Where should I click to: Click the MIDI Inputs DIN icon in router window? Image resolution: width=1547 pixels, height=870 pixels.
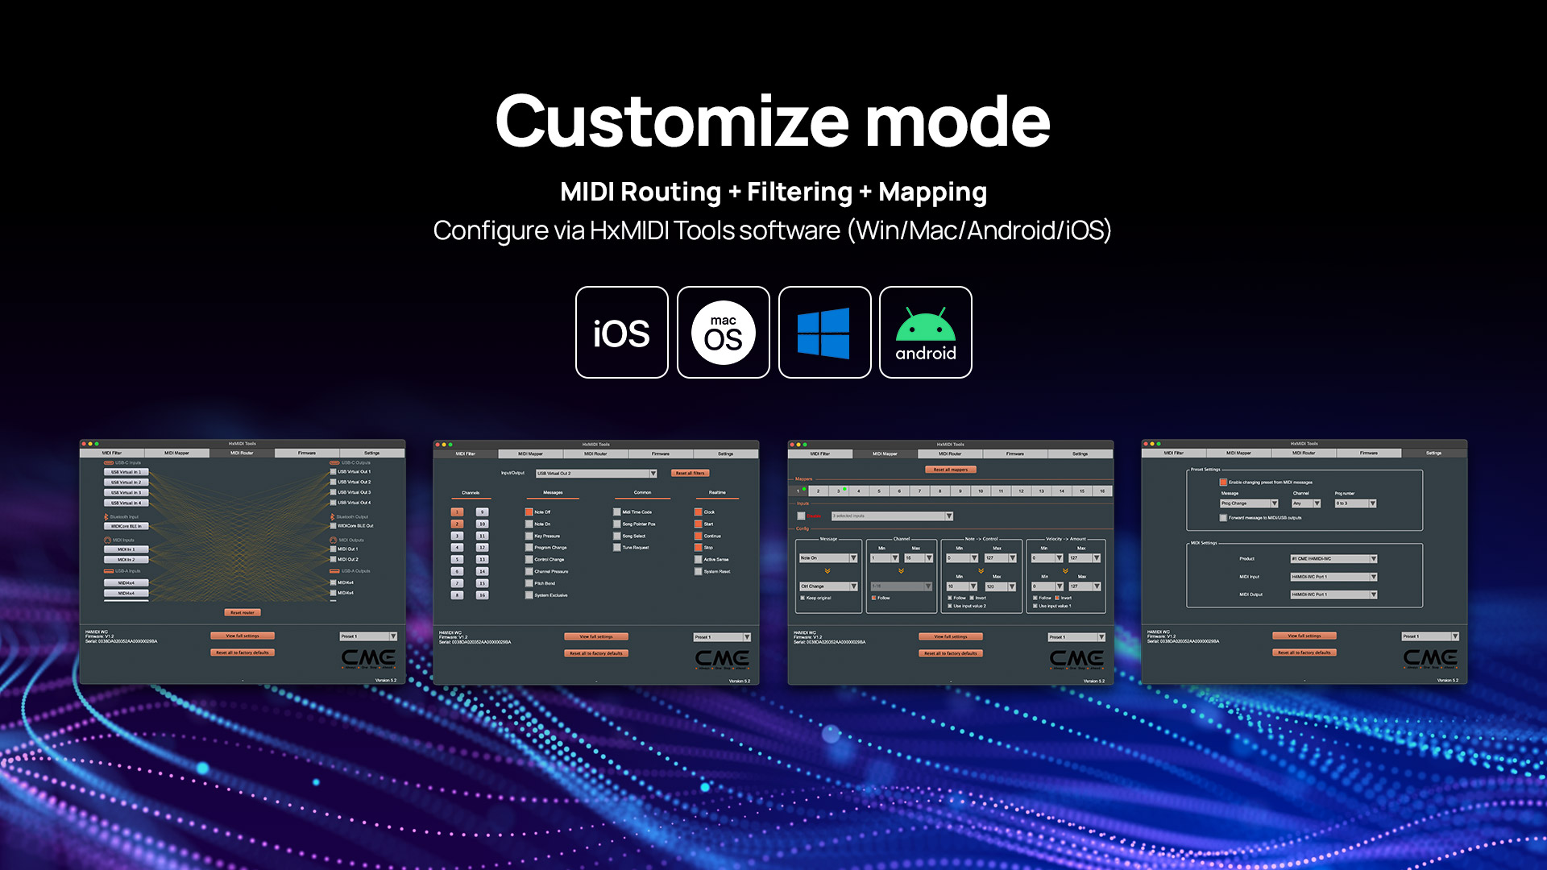[x=107, y=540]
